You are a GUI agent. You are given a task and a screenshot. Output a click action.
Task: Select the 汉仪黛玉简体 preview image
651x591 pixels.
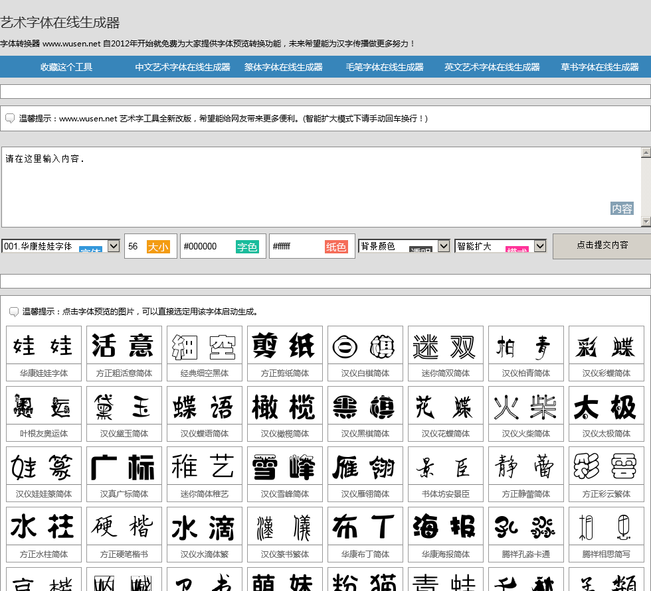(x=124, y=406)
